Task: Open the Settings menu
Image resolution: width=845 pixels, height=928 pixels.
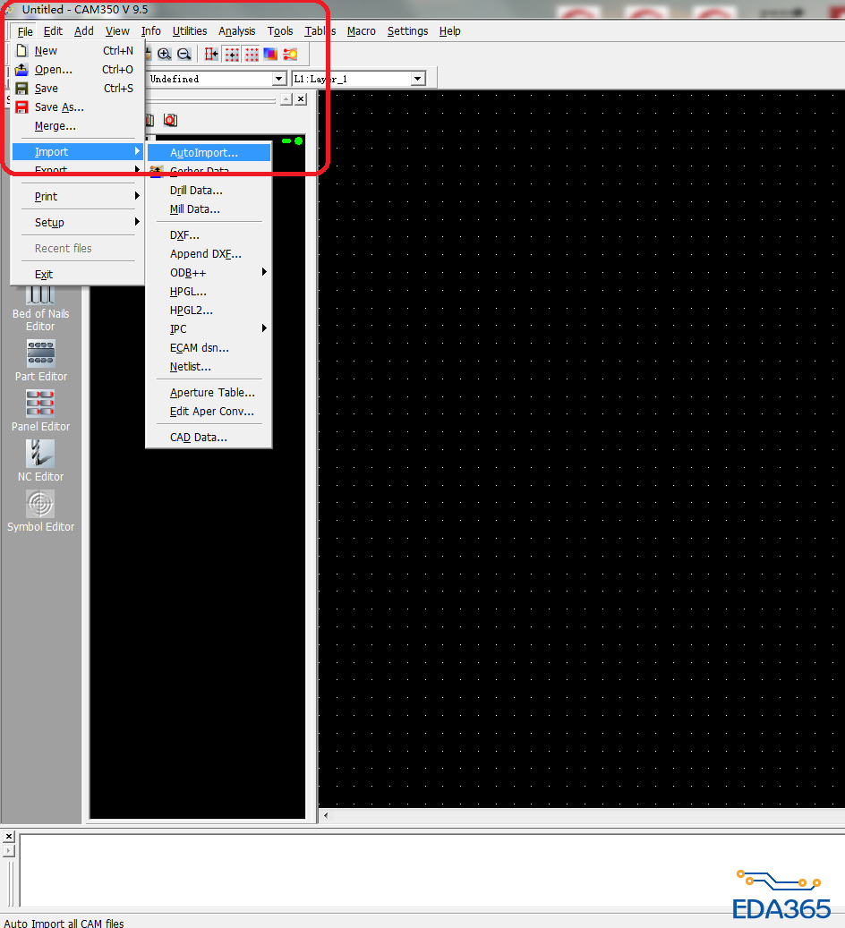Action: [407, 31]
